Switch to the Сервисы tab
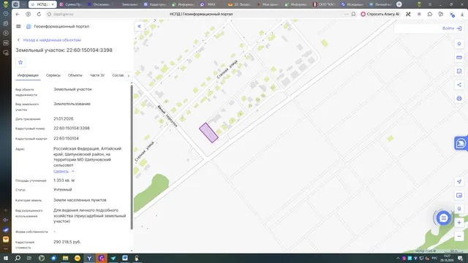This screenshot has width=468, height=263. [53, 75]
